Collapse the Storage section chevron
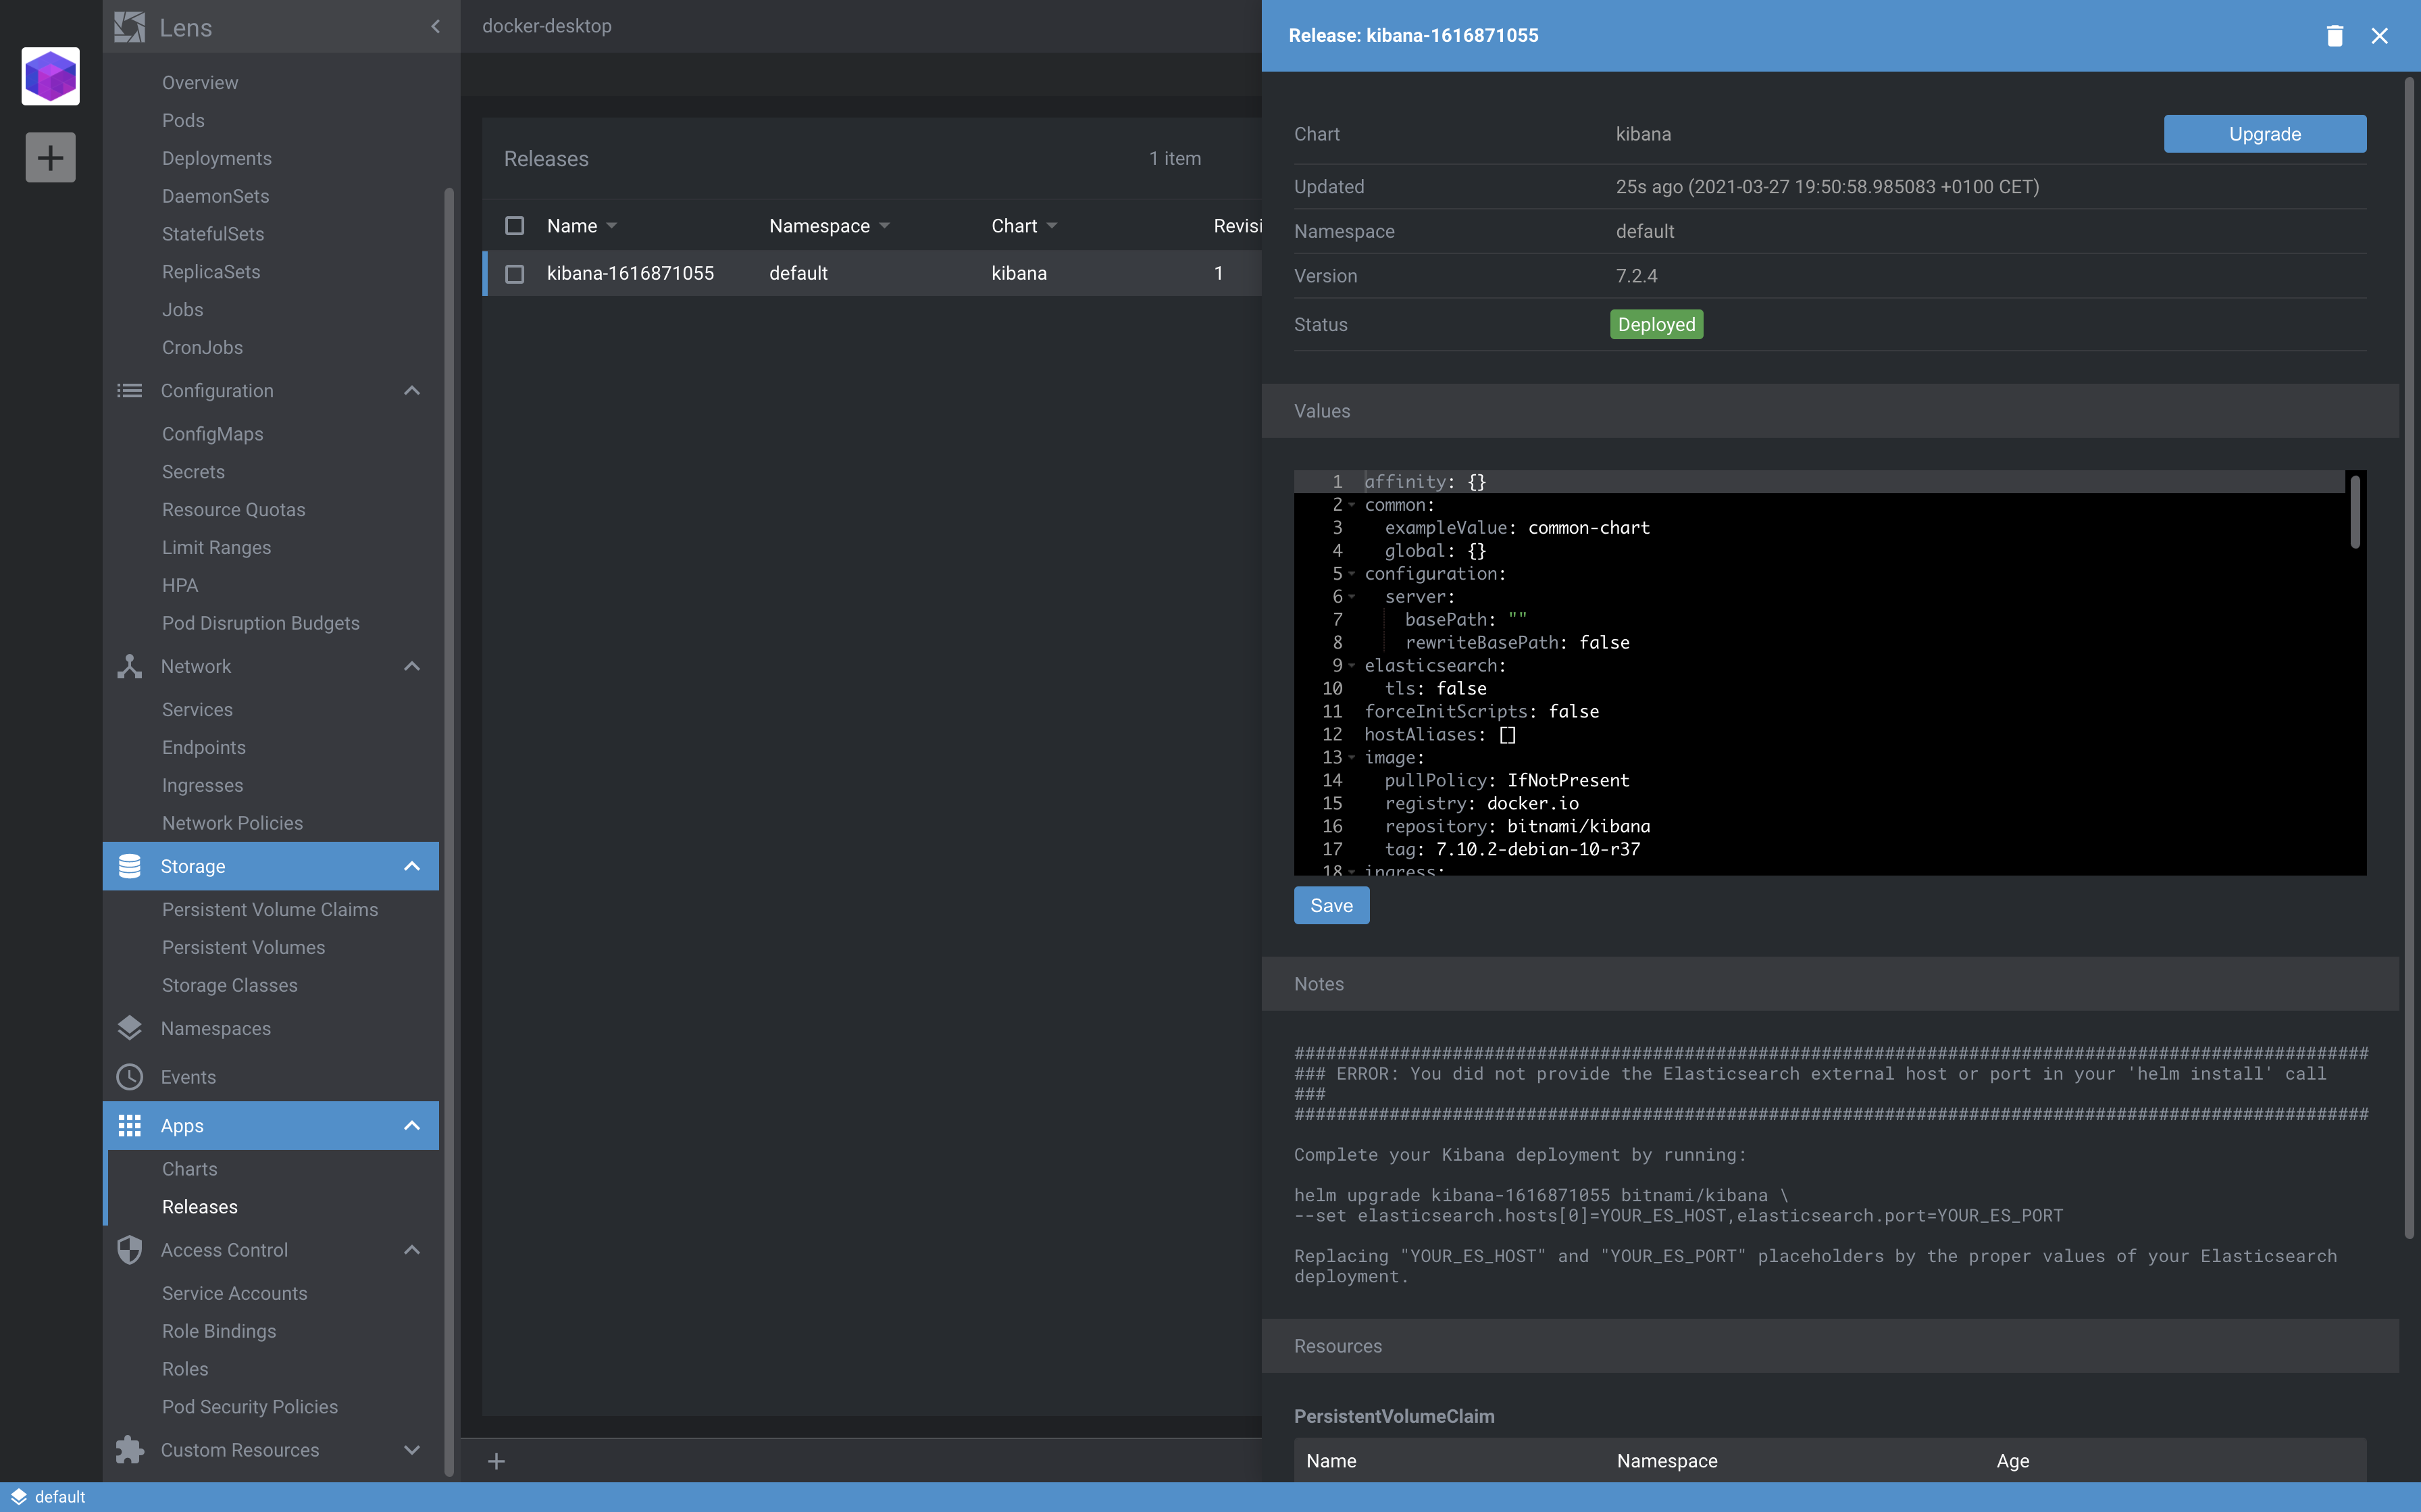 pos(412,866)
